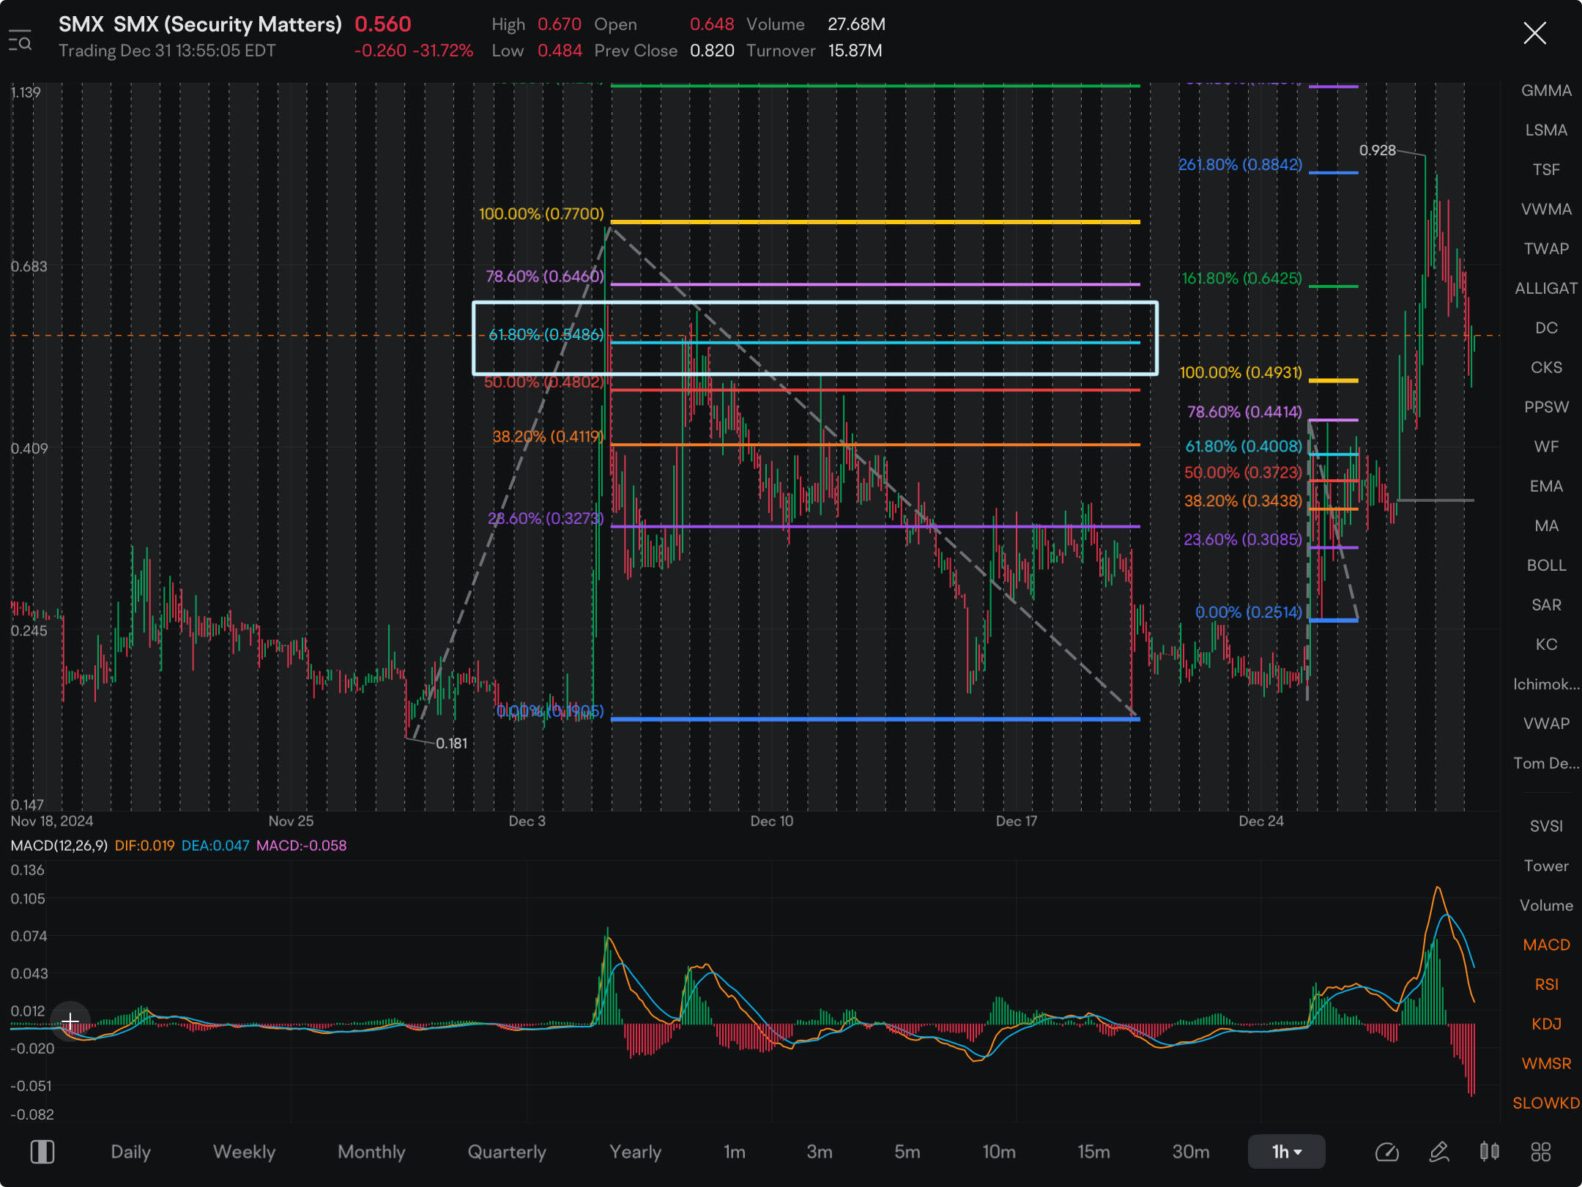Open the 1h interval dropdown
This screenshot has width=1582, height=1187.
click(x=1286, y=1152)
